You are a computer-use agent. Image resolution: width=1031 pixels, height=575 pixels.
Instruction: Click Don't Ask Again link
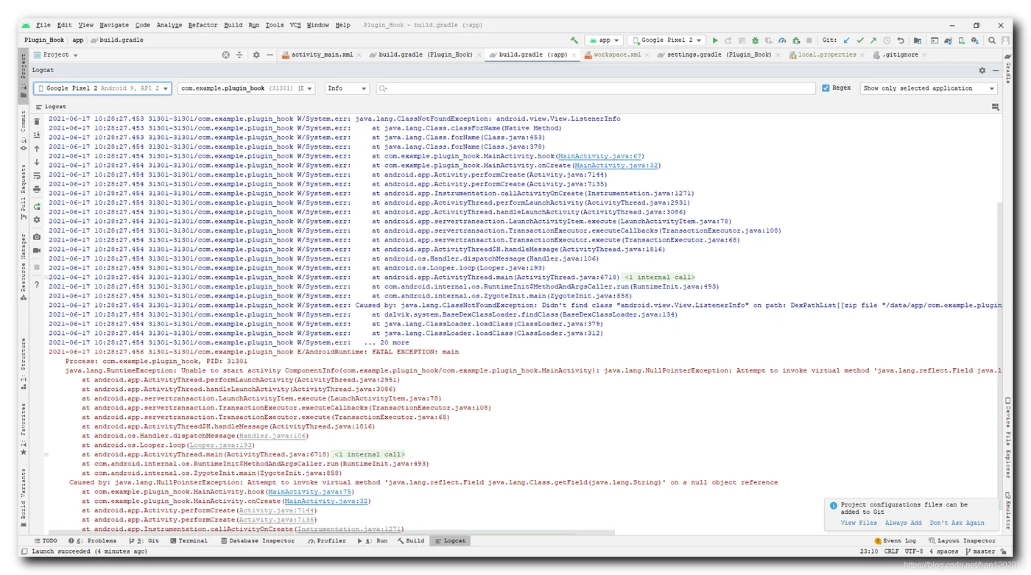pyautogui.click(x=957, y=523)
